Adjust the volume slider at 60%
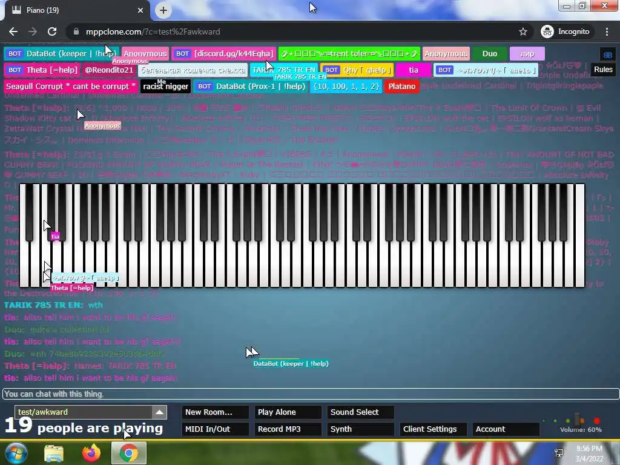 coord(578,420)
